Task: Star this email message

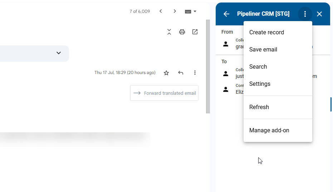Action: pos(166,73)
